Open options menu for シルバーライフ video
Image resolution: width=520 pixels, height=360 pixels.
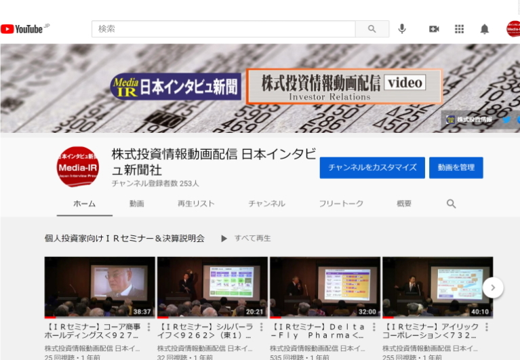(x=261, y=327)
